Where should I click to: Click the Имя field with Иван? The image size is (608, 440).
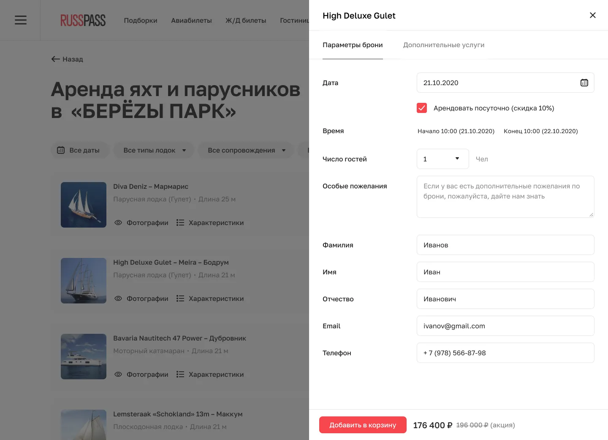click(505, 272)
